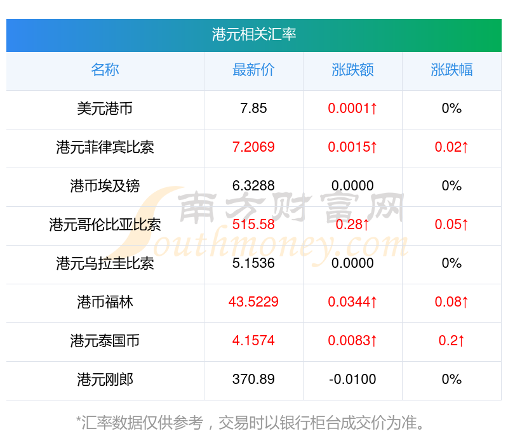Viewport: 508px width, 443px height.
Task: Click the 港币埃及镑 row name
Action: click(105, 186)
